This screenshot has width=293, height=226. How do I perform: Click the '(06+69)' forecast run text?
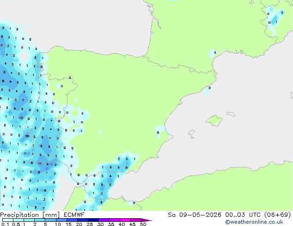point(278,215)
